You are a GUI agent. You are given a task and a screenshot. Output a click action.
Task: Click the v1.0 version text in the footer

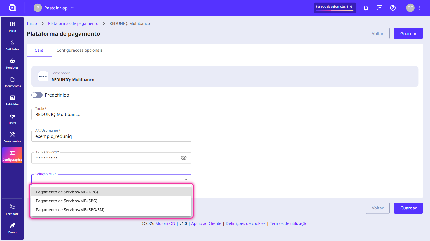(183, 223)
